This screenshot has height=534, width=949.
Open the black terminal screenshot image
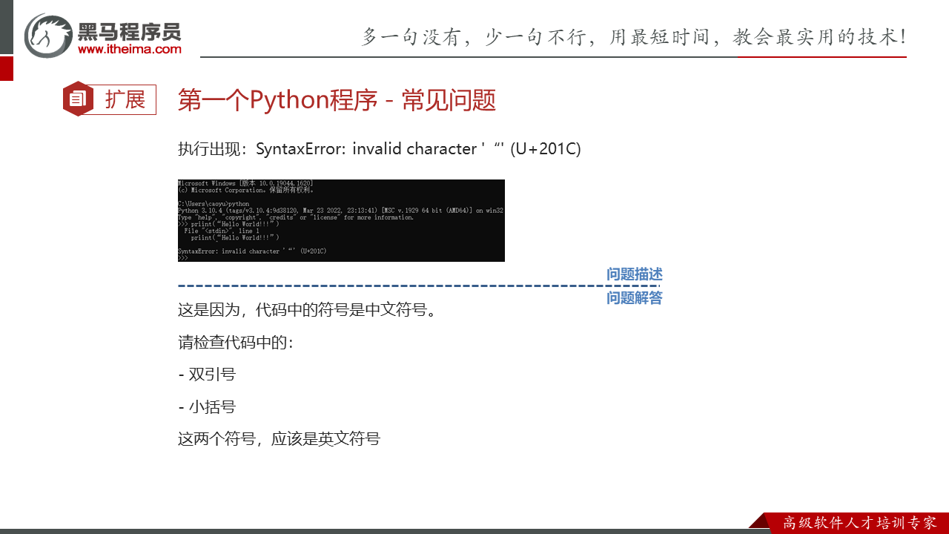pyautogui.click(x=341, y=220)
